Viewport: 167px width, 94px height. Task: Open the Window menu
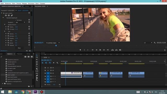[37, 3]
